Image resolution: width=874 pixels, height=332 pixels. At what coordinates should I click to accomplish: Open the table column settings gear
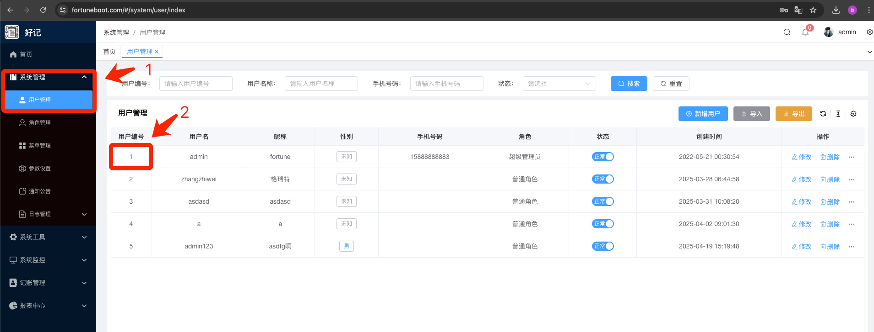(x=853, y=114)
